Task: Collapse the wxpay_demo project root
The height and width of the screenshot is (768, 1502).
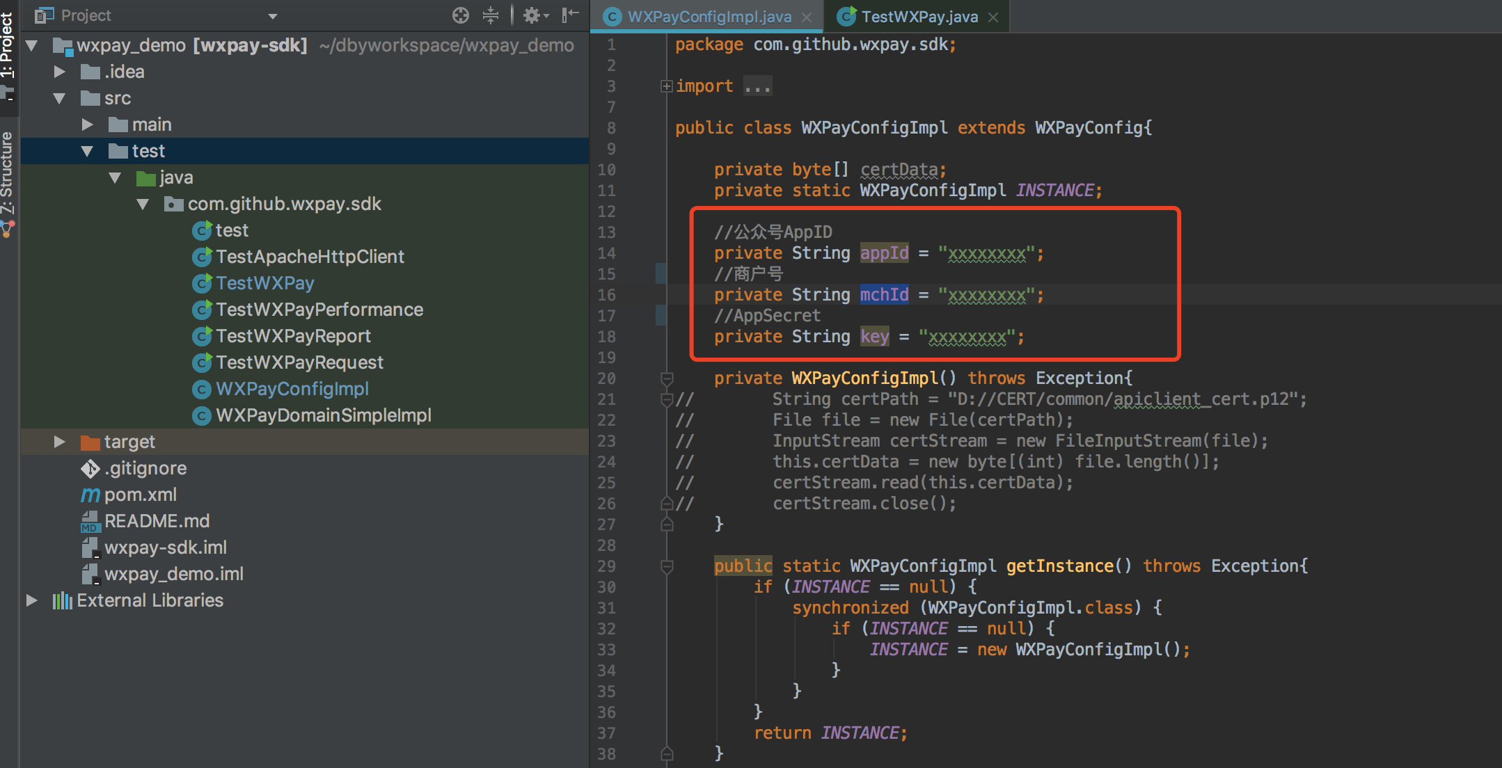Action: [x=32, y=46]
